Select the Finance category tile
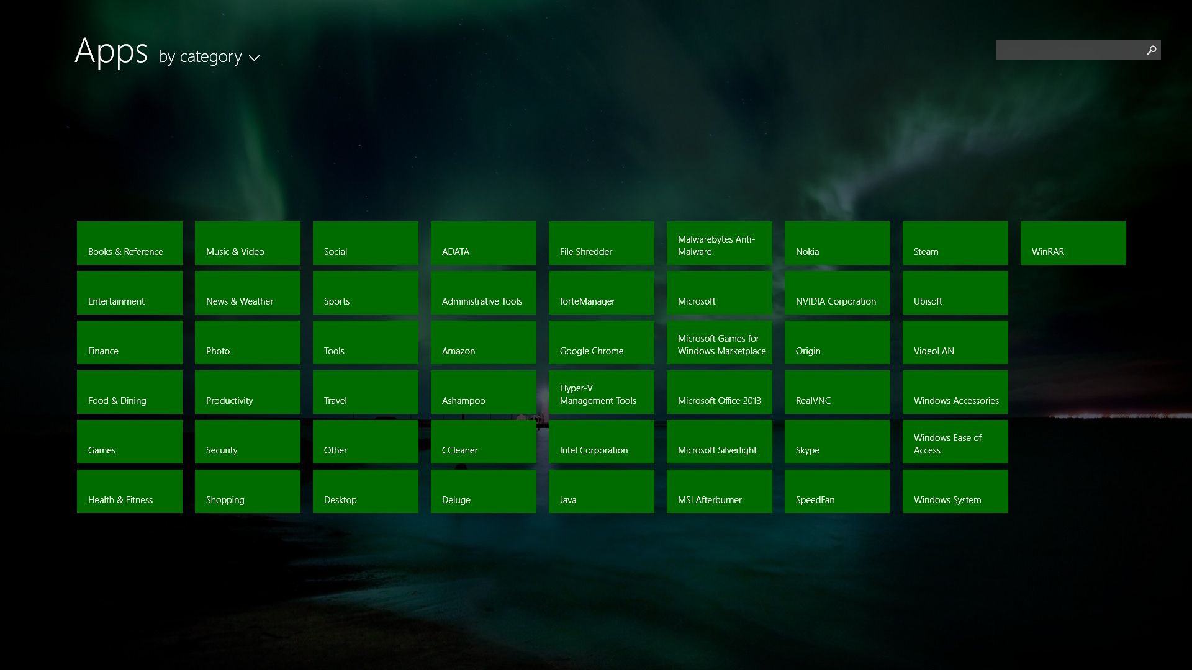Image resolution: width=1192 pixels, height=670 pixels. pyautogui.click(x=130, y=342)
